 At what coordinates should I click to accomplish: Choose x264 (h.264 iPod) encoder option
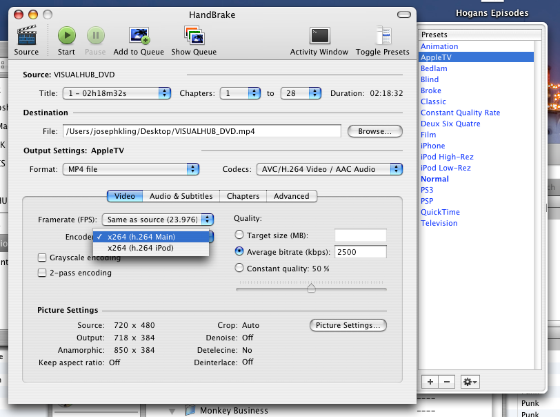151,248
